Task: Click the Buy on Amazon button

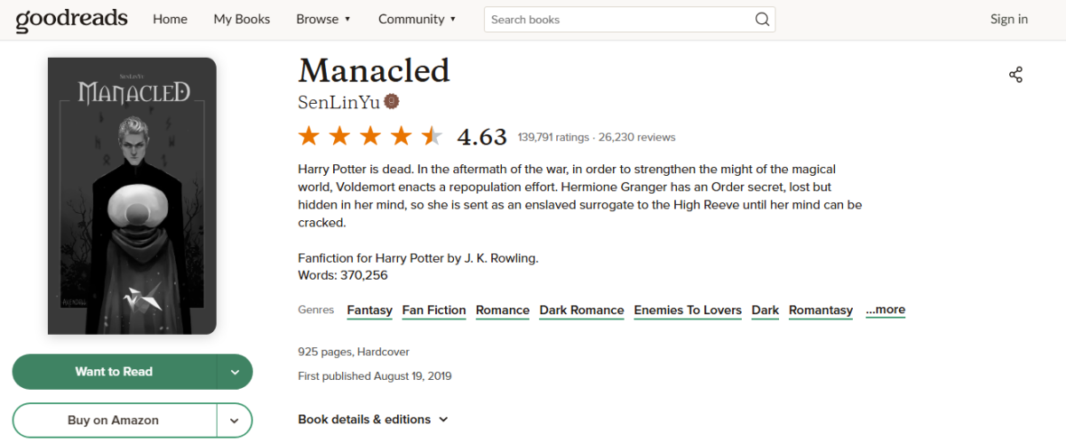Action: (x=113, y=420)
